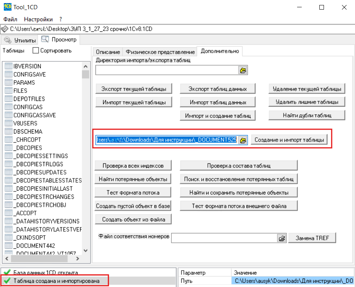The height and width of the screenshot is (287, 355).
Task: Select the _DBCOPIESSETTINGS table in the list
Action: point(41,156)
